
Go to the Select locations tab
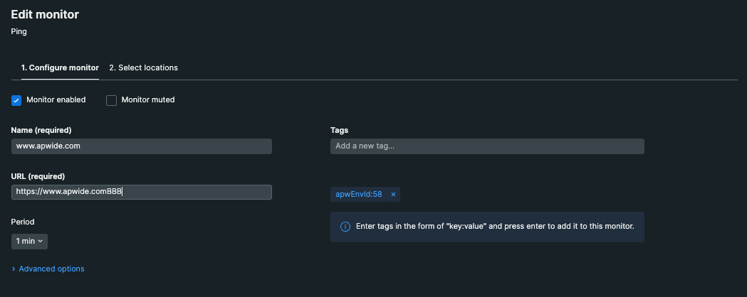(143, 68)
